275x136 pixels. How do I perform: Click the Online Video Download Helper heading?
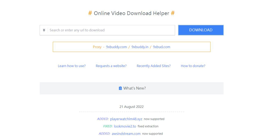(x=132, y=13)
